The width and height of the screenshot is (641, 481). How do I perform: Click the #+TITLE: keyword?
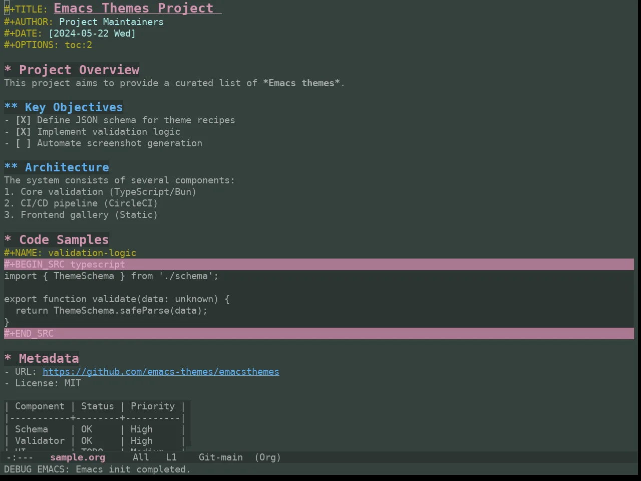(x=26, y=9)
